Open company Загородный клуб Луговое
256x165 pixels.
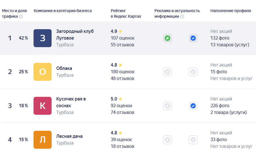tap(75, 35)
